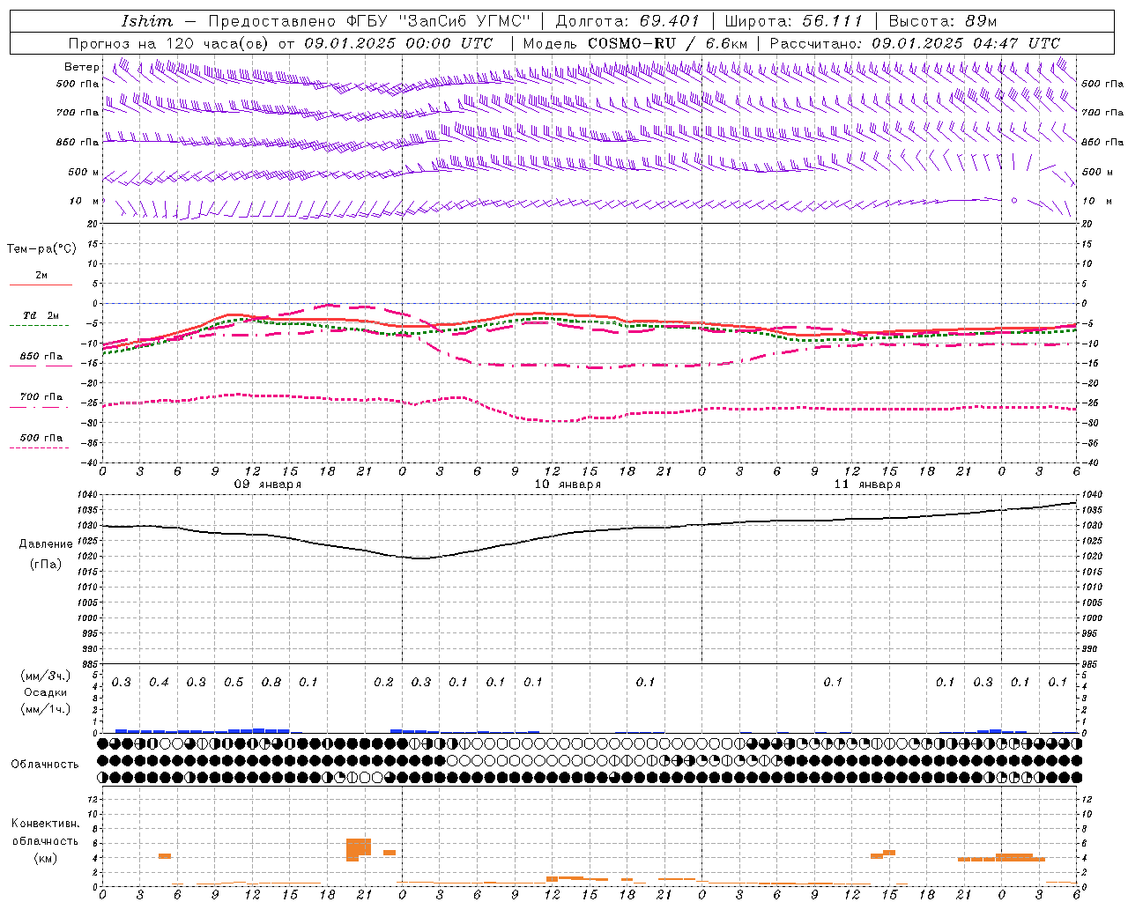This screenshot has height=902, width=1128.
Task: Click the latitude value Широта: 56.111
Action: pos(793,21)
